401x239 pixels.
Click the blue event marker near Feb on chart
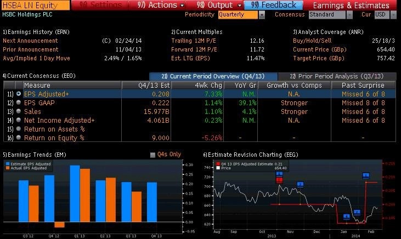click(x=366, y=175)
